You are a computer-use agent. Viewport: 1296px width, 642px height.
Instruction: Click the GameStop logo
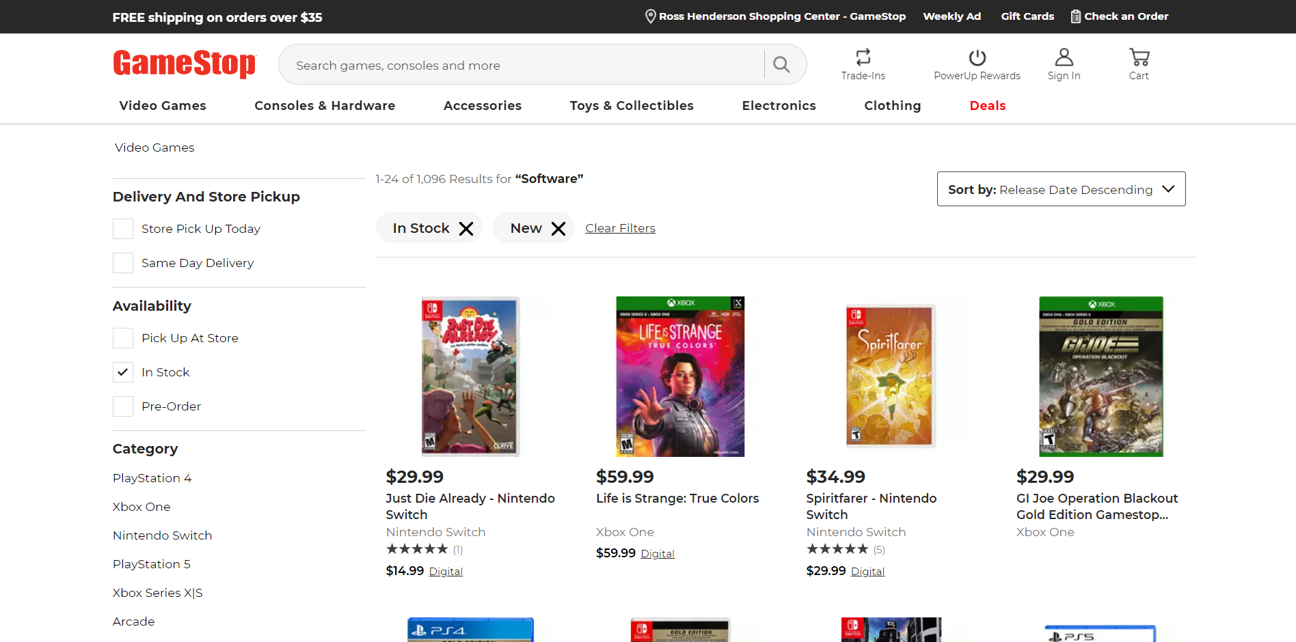click(x=184, y=64)
